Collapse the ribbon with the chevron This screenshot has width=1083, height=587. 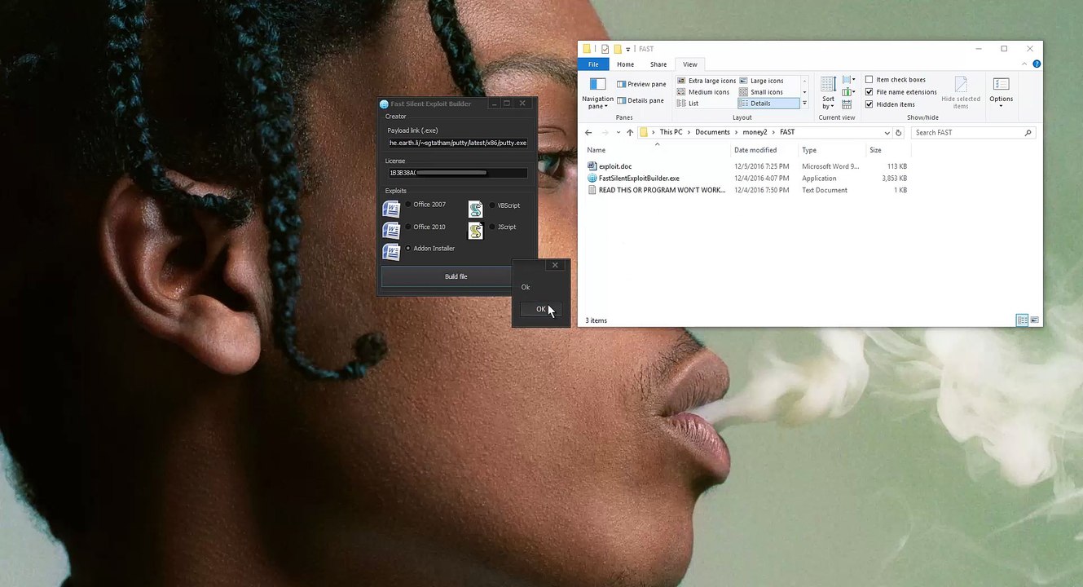pos(1026,64)
